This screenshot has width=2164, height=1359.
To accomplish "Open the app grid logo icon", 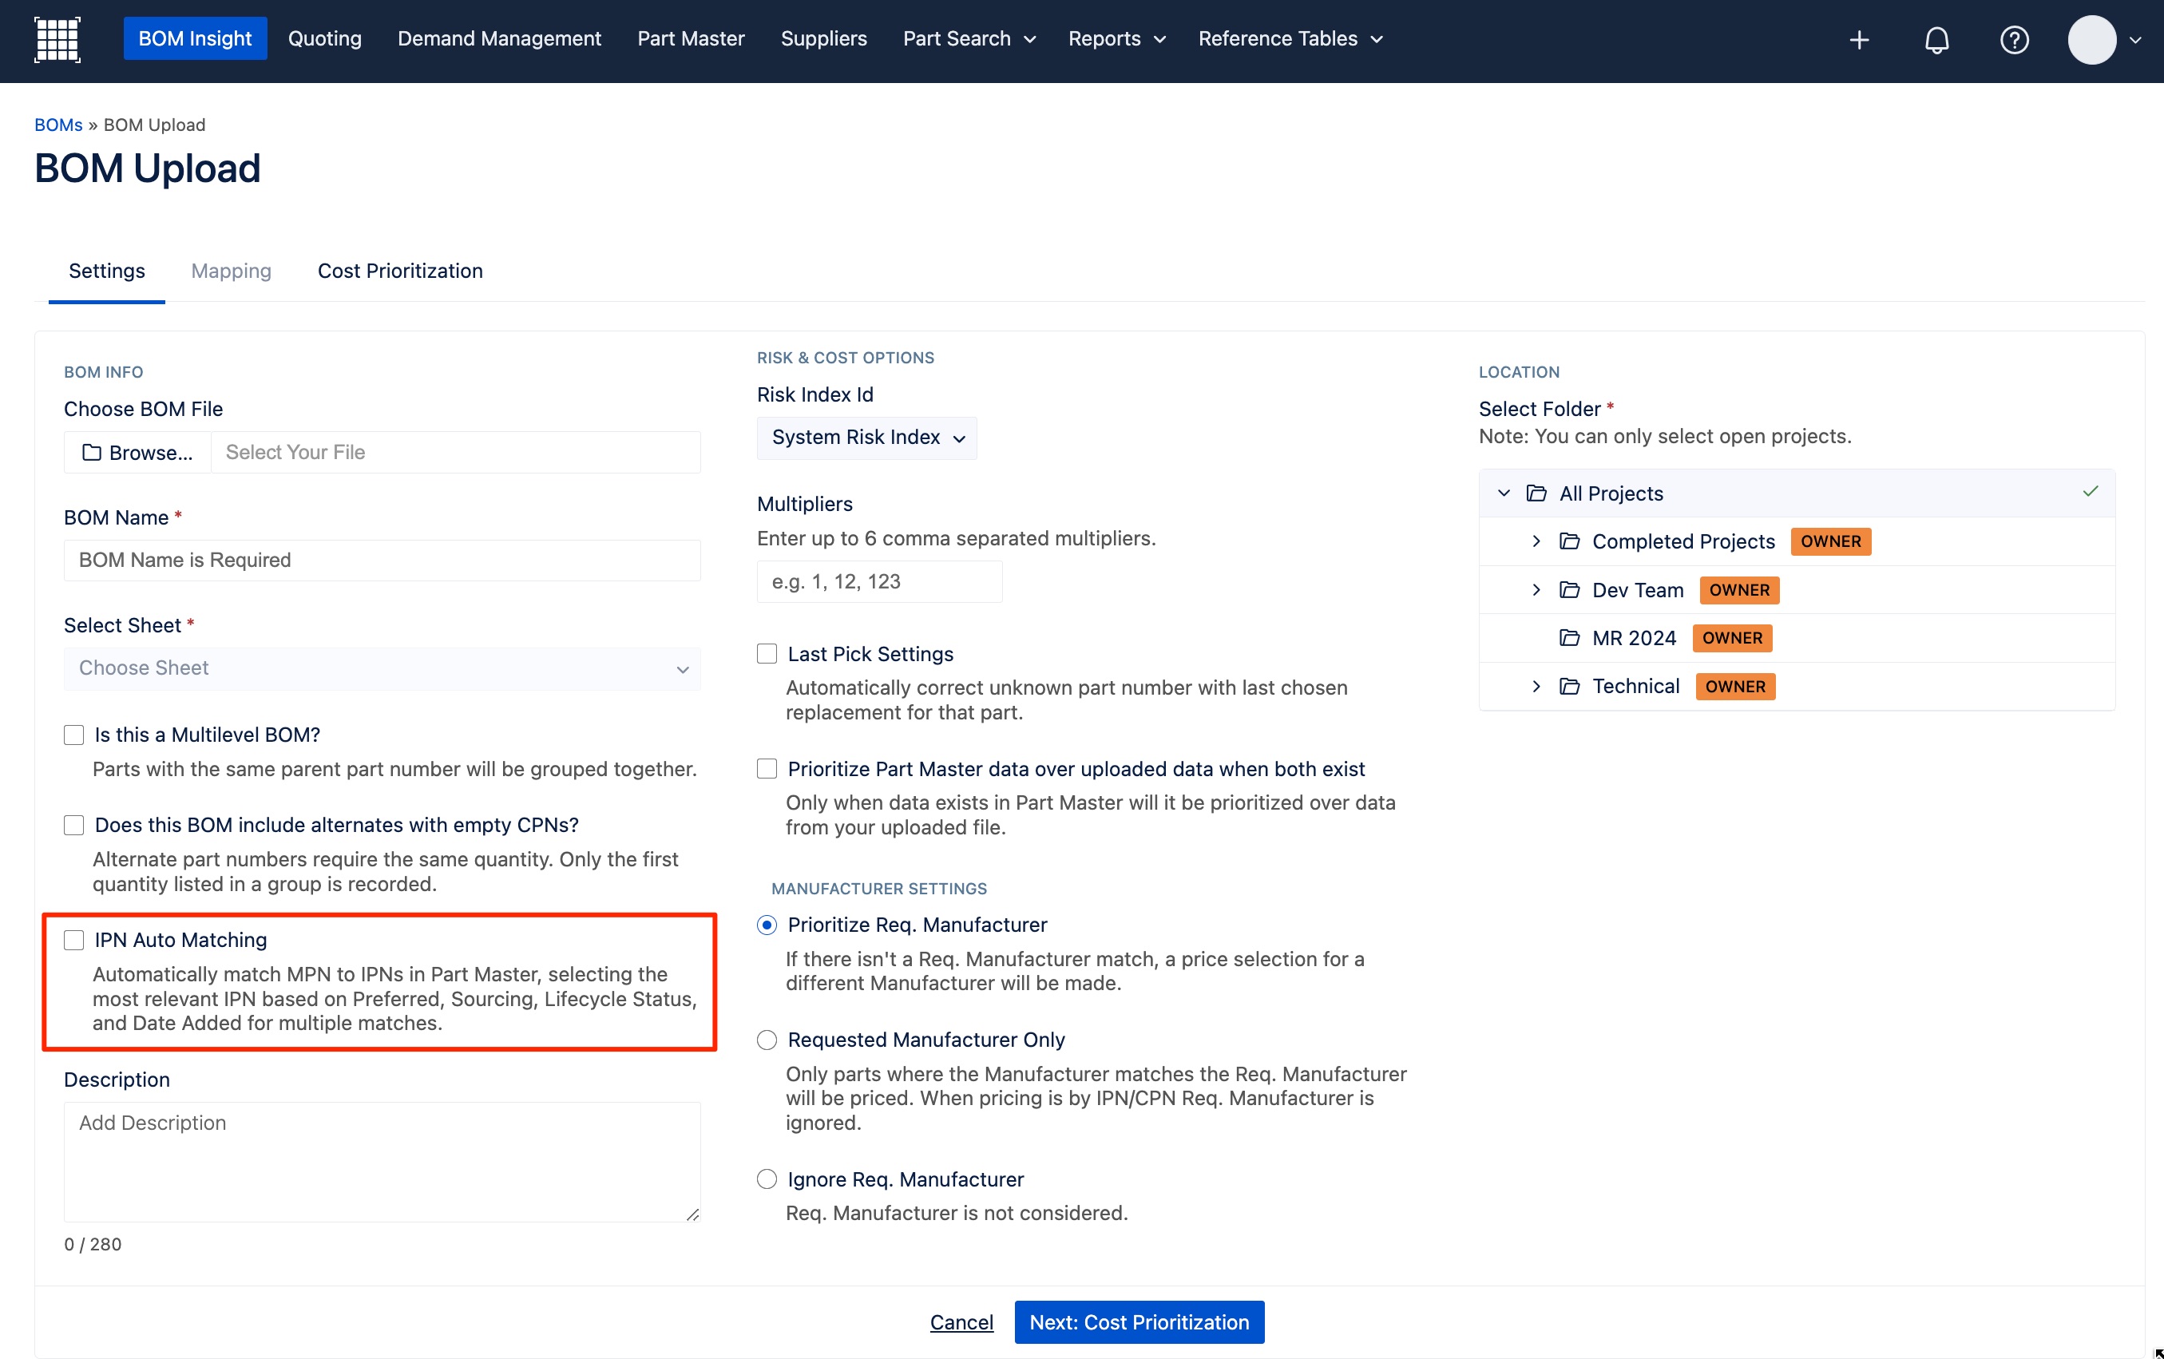I will point(57,40).
